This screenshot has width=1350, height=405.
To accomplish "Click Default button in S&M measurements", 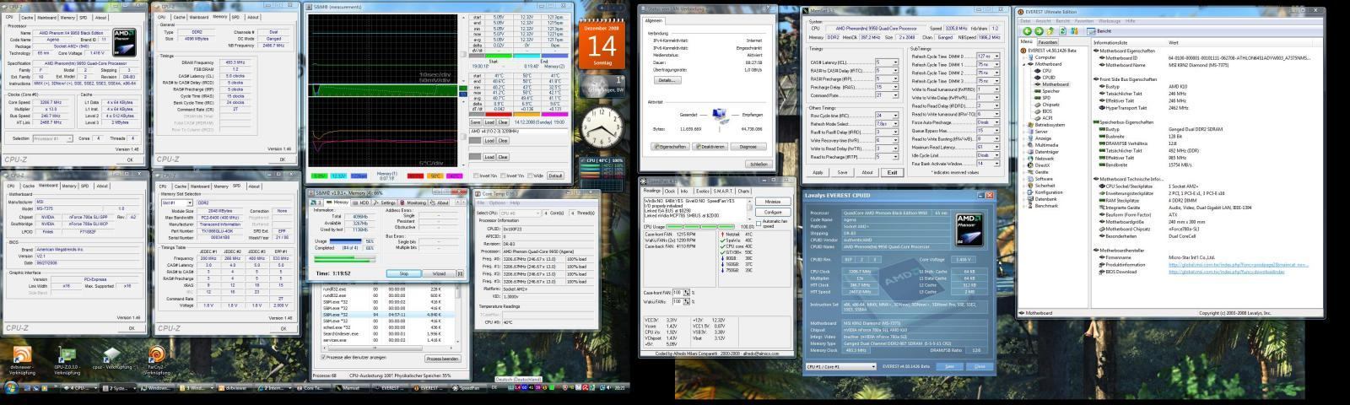I will pos(555,175).
